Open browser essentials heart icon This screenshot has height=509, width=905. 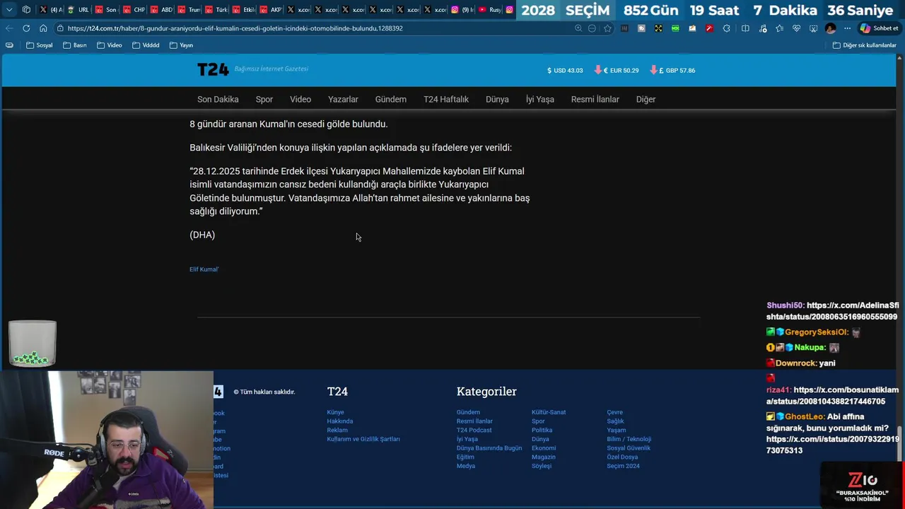[x=796, y=28]
